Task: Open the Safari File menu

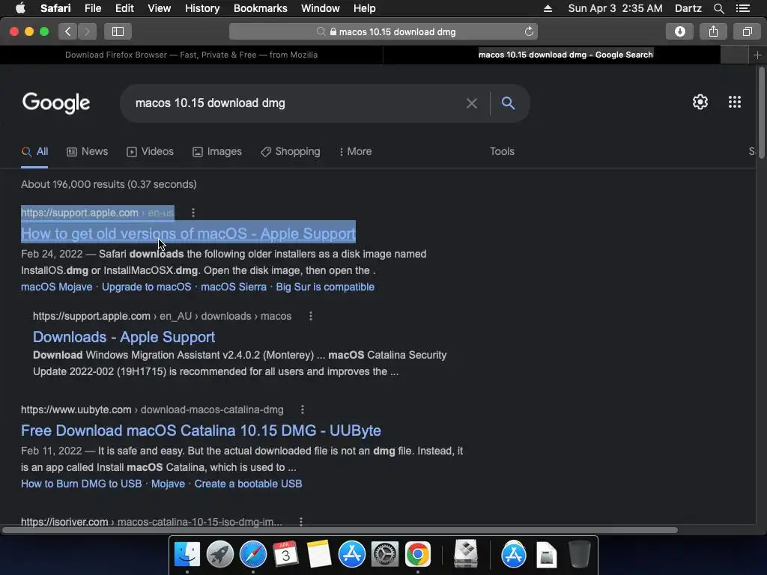Action: pos(92,8)
